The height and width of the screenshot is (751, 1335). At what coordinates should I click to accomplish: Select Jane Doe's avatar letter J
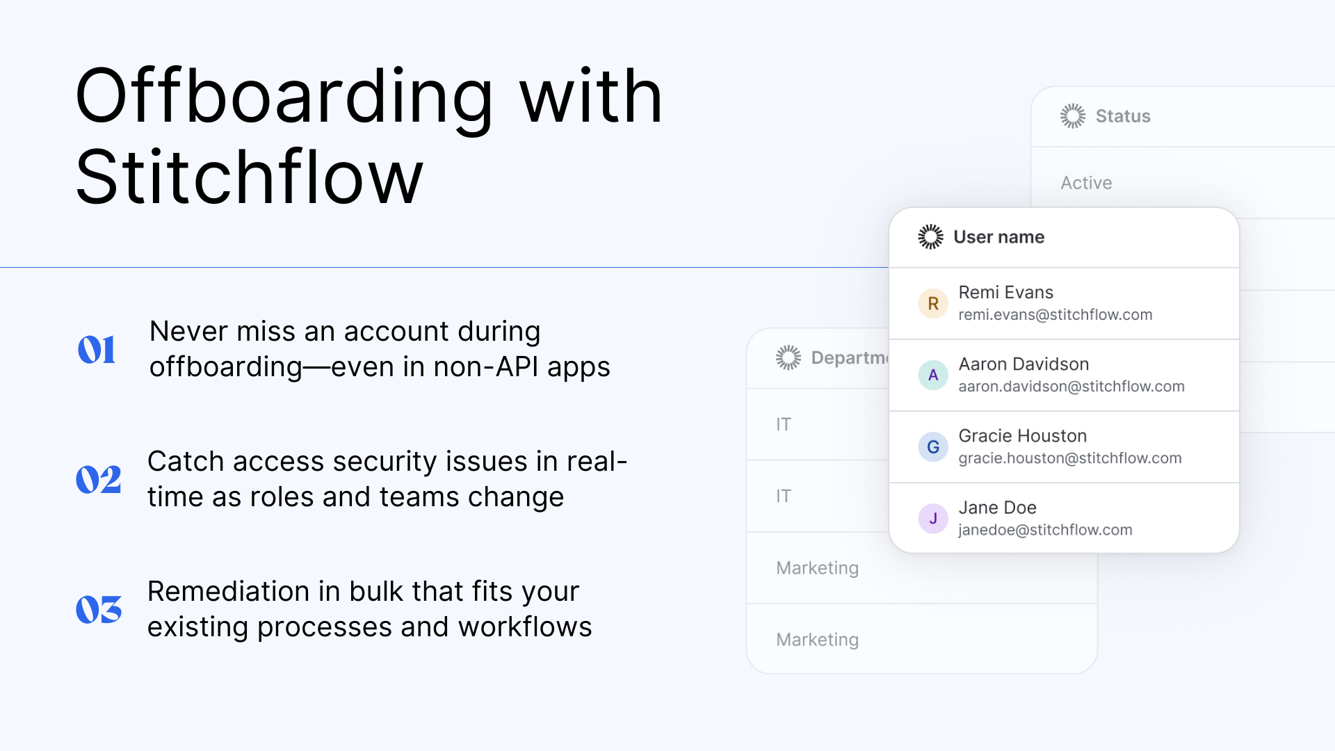pos(933,519)
